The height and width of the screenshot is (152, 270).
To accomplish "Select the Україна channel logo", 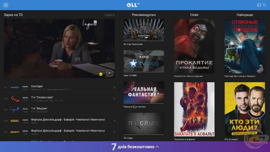I will coord(15,87).
